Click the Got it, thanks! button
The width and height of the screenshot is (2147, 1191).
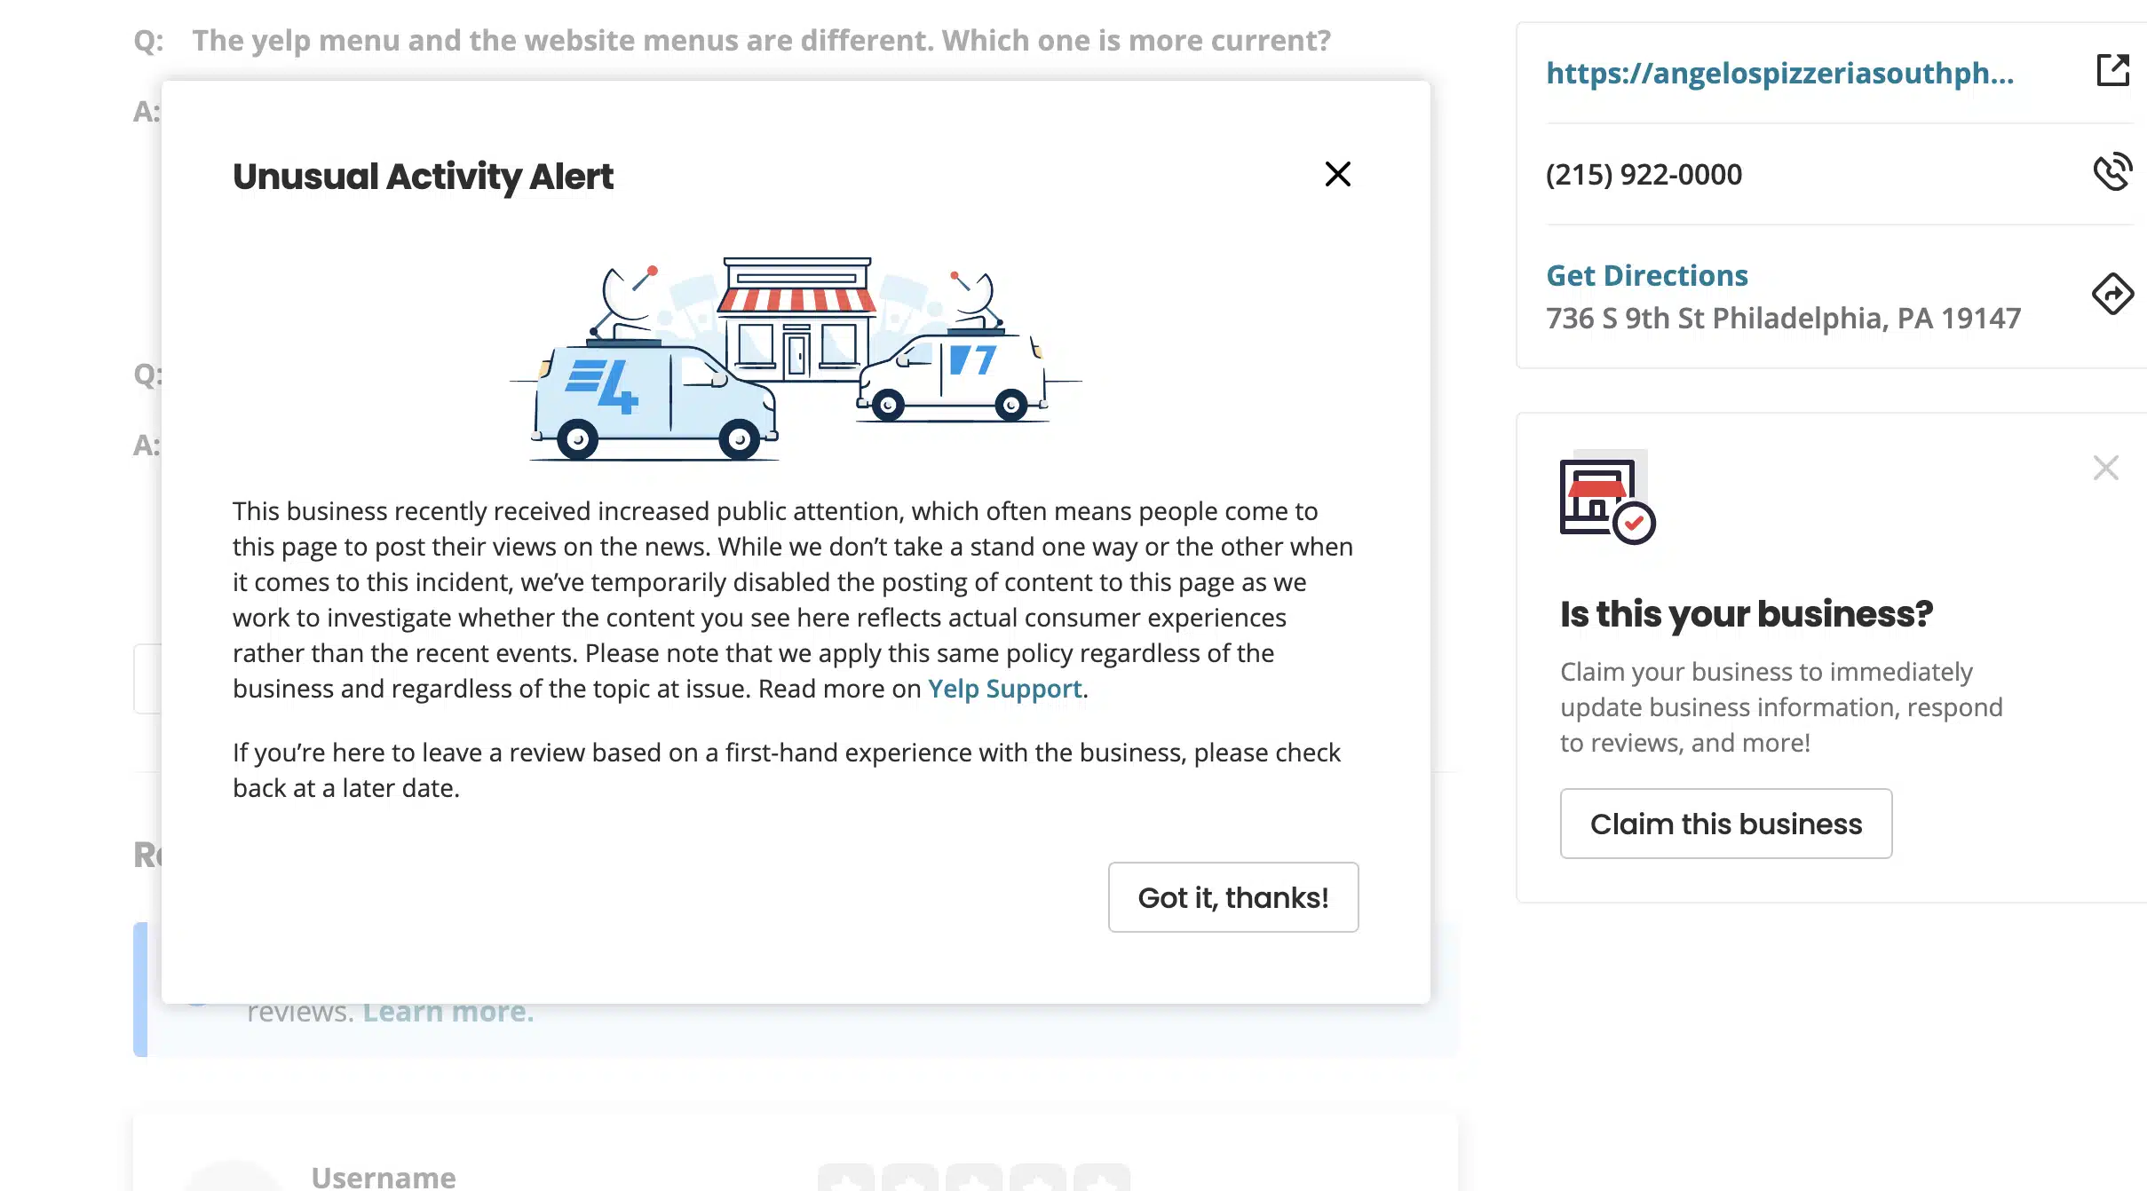[1233, 897]
